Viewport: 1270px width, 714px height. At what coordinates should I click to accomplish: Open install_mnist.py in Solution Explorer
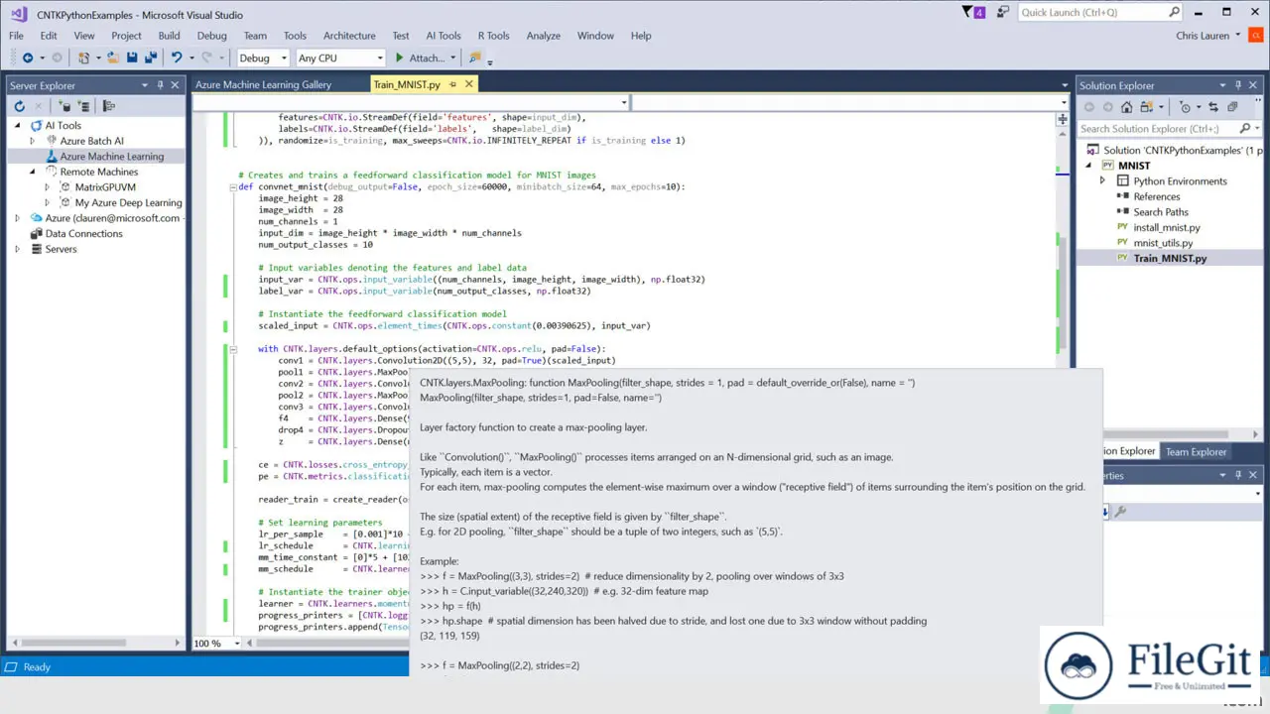point(1167,227)
